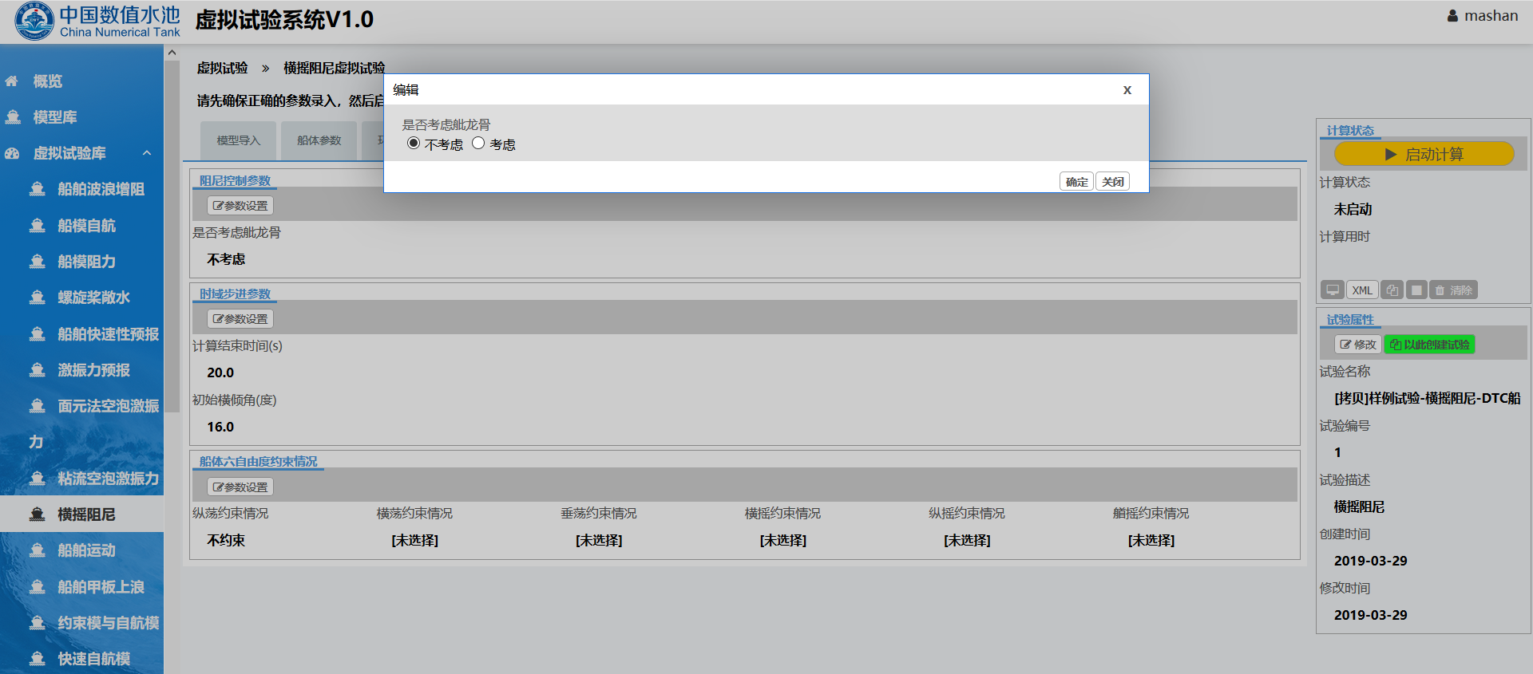
Task: Open 螺旋桨敞水 in the sidebar
Action: 93,298
